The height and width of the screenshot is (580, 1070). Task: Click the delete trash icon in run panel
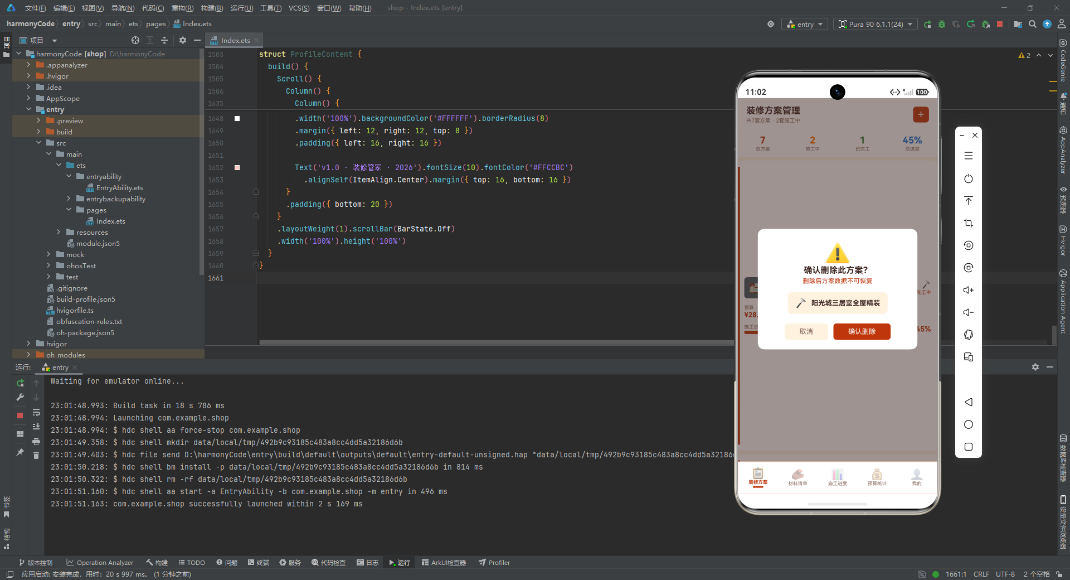(36, 456)
